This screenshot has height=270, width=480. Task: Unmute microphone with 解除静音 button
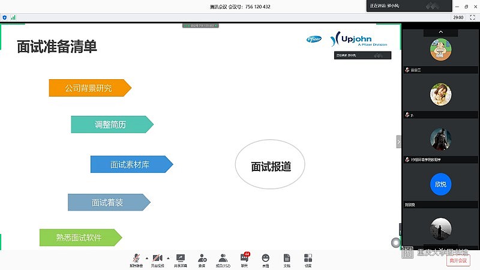point(136,259)
